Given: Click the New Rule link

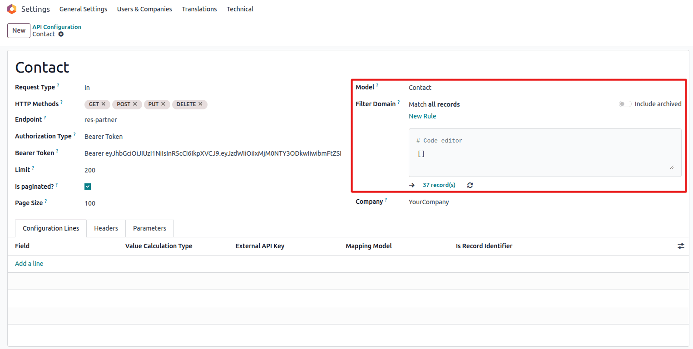Looking at the screenshot, I should (x=422, y=116).
